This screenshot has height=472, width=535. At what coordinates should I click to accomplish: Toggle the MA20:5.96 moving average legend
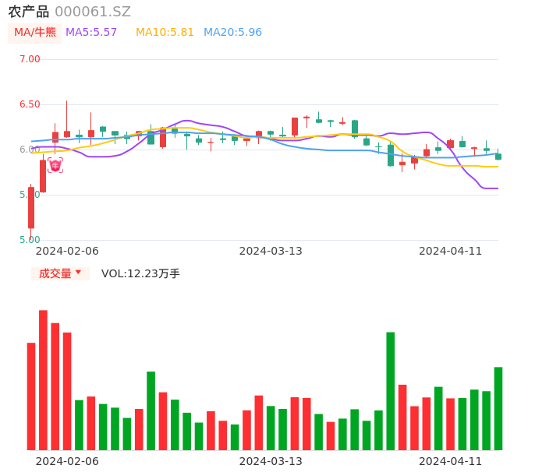(x=232, y=33)
